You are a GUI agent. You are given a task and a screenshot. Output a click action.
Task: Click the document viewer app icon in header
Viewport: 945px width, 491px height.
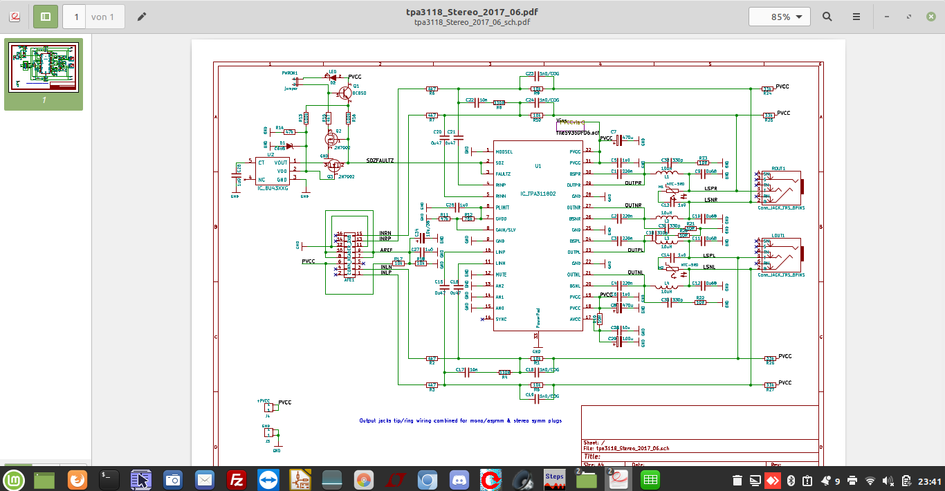click(15, 17)
